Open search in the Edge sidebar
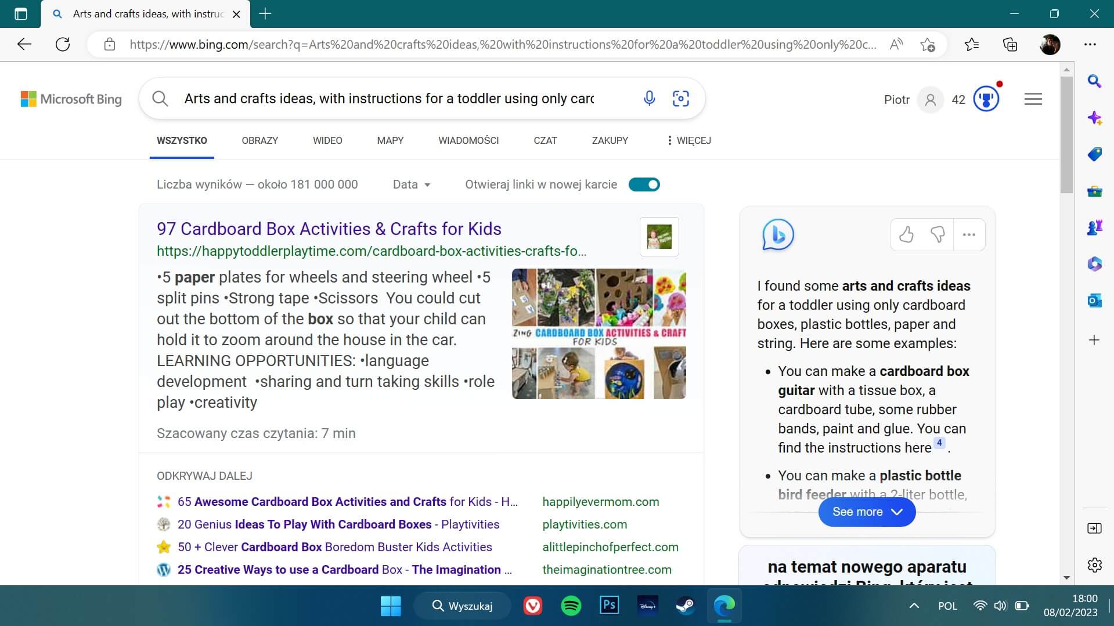The height and width of the screenshot is (626, 1114). point(1094,81)
